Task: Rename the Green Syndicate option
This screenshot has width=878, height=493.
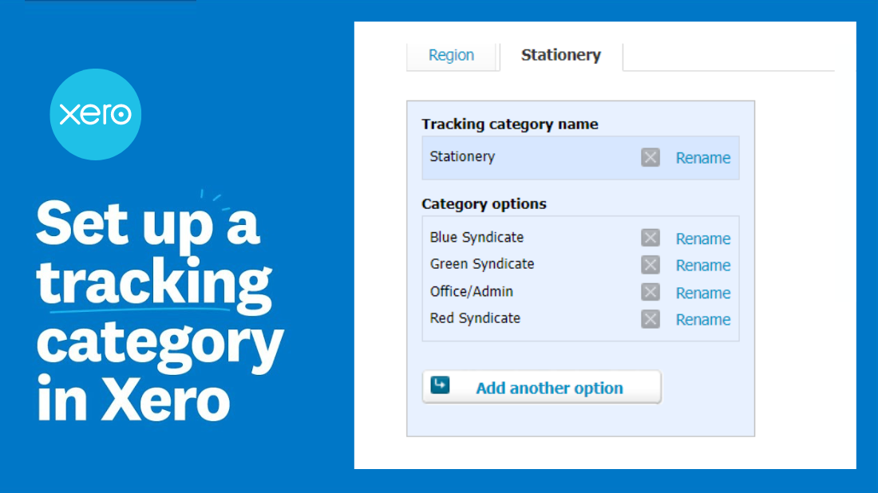Action: [x=703, y=265]
